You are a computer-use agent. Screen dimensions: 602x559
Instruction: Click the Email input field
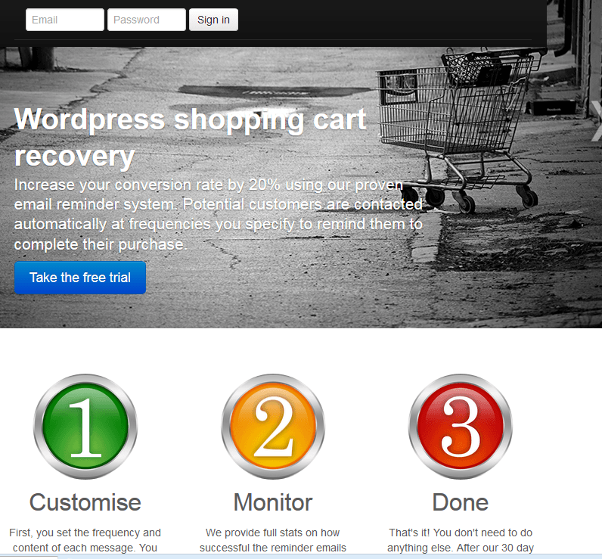point(65,20)
